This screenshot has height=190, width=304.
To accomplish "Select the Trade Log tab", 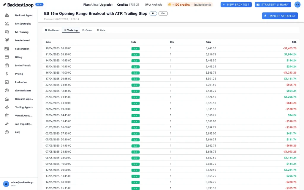I will click(x=71, y=30).
